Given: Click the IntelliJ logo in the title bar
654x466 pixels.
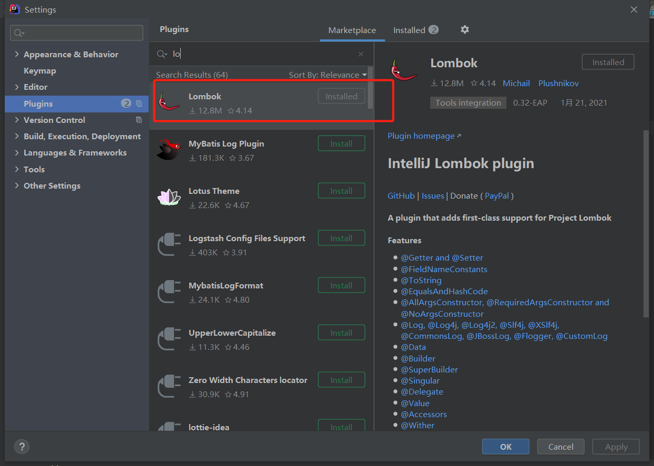Looking at the screenshot, I should click(15, 9).
